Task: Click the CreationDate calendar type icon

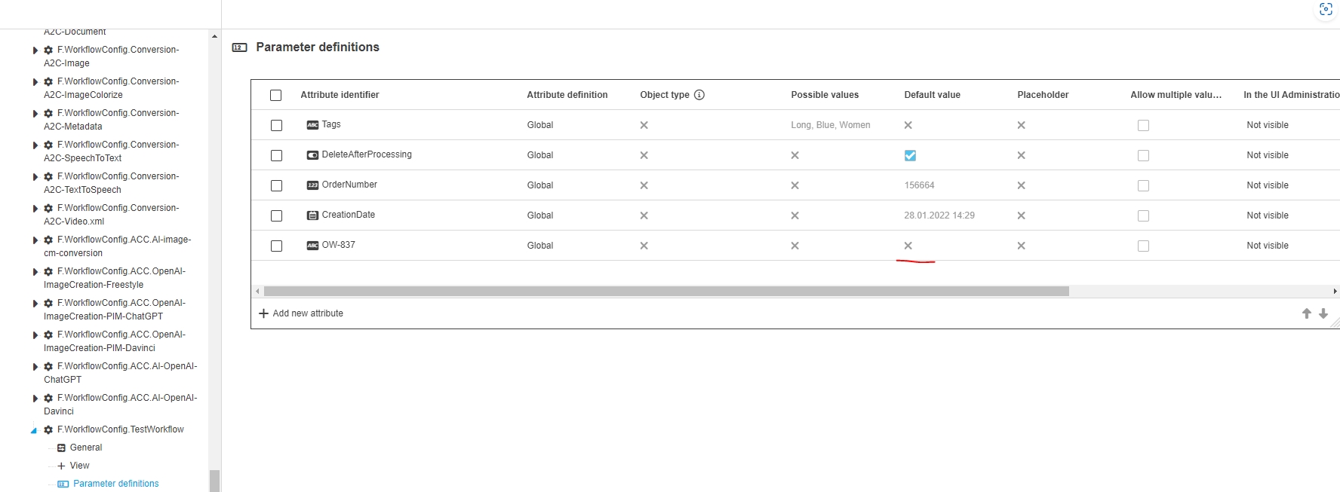Action: (312, 215)
